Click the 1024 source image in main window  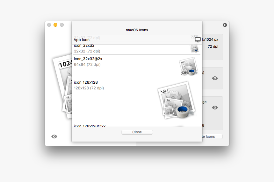(x=62, y=86)
